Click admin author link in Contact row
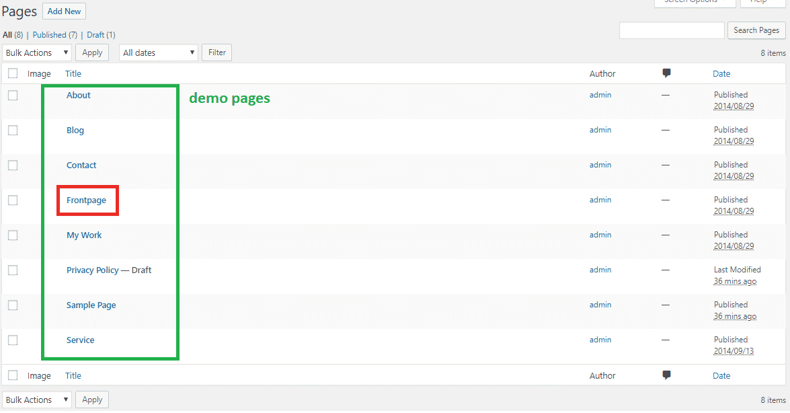The image size is (790, 413). (600, 165)
